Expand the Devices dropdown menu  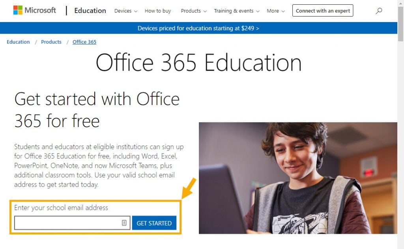point(126,11)
